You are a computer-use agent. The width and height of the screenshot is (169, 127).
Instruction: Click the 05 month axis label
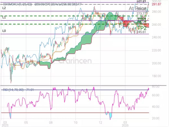coord(26,123)
